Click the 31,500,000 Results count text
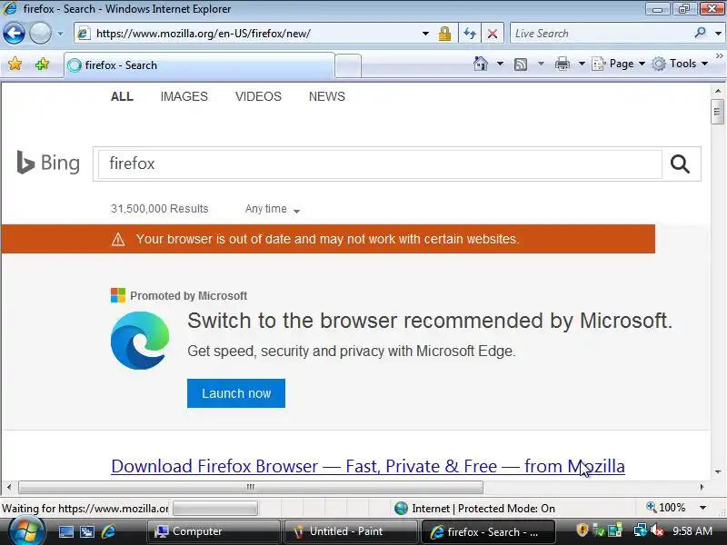This screenshot has height=545, width=727. point(160,209)
